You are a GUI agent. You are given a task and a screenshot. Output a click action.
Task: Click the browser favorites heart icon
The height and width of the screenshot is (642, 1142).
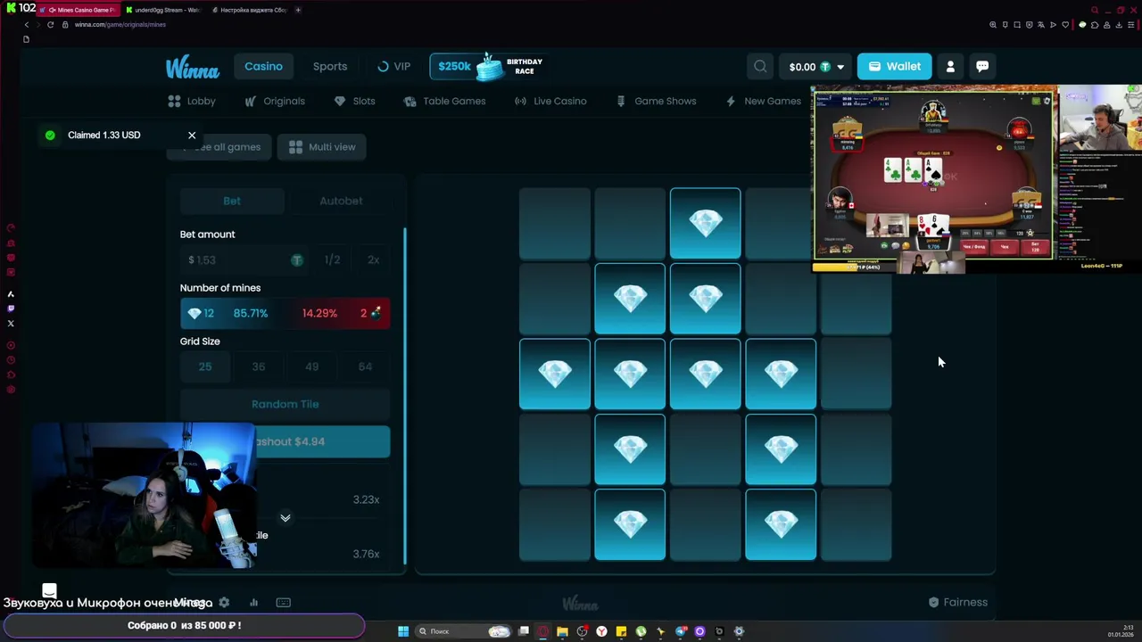tap(1065, 25)
